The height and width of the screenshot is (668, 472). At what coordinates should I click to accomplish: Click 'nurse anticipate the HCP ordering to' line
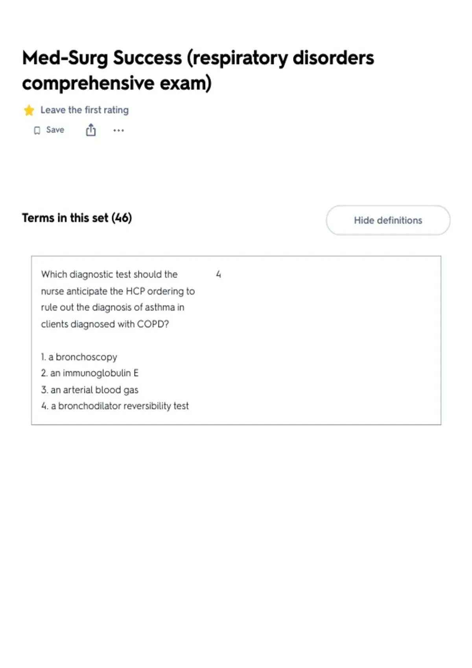118,291
